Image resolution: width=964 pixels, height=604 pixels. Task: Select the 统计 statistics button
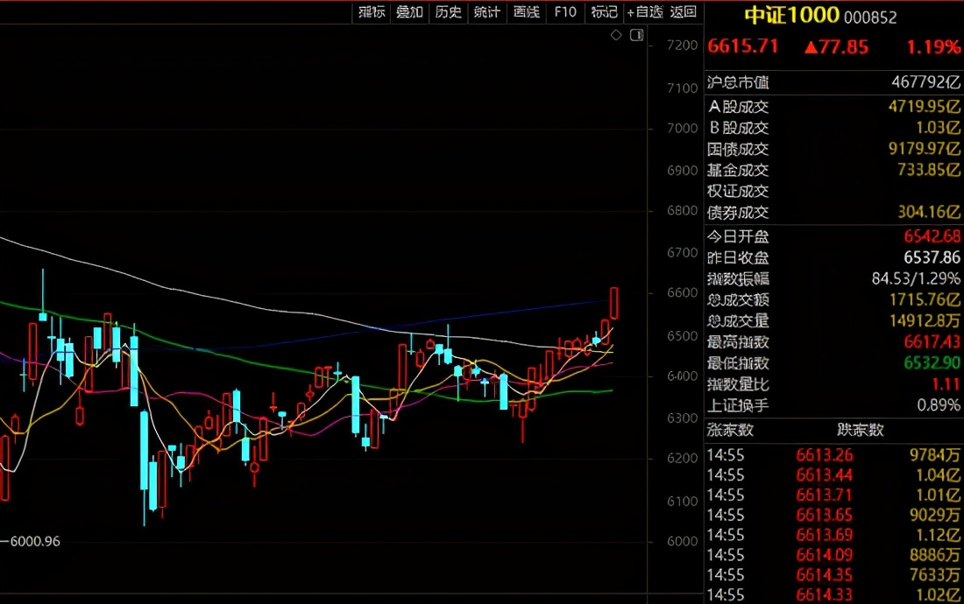[486, 11]
